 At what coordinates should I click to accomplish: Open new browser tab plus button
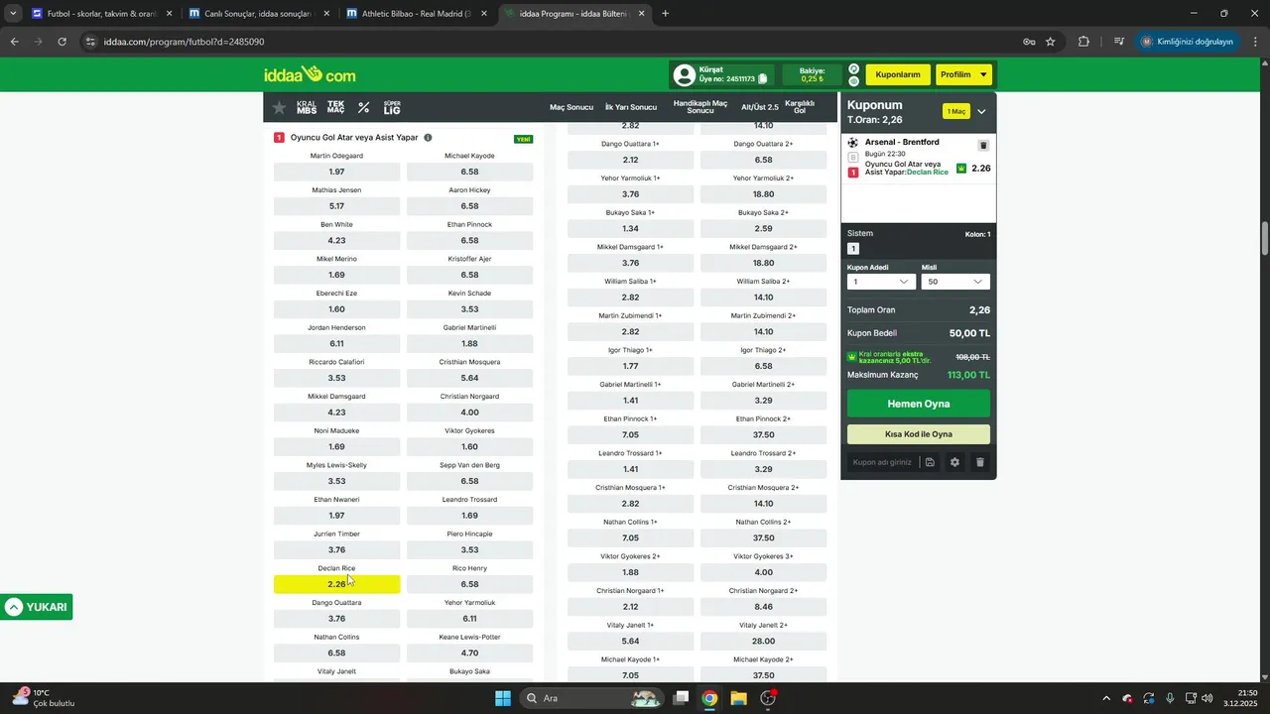coord(665,14)
